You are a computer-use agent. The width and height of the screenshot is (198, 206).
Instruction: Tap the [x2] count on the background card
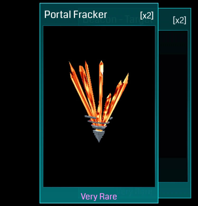click(180, 20)
